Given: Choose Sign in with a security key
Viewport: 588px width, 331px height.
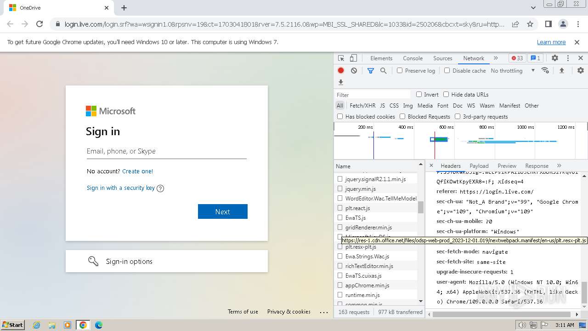Looking at the screenshot, I should [121, 188].
